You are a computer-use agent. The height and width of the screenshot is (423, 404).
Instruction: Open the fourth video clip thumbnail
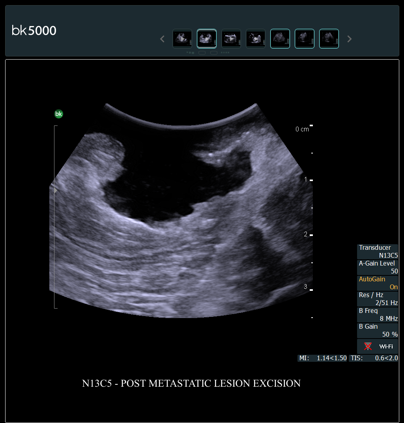(x=256, y=39)
